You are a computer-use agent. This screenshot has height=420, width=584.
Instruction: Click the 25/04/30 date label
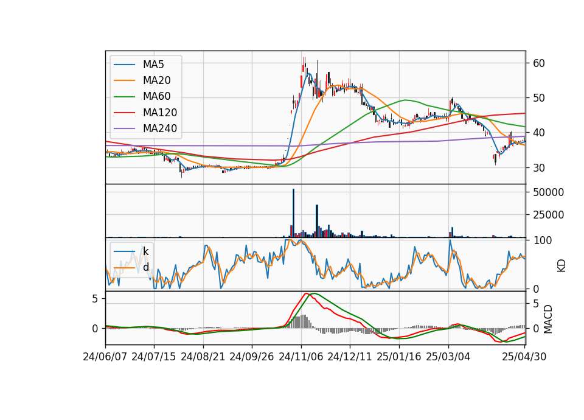pos(524,357)
